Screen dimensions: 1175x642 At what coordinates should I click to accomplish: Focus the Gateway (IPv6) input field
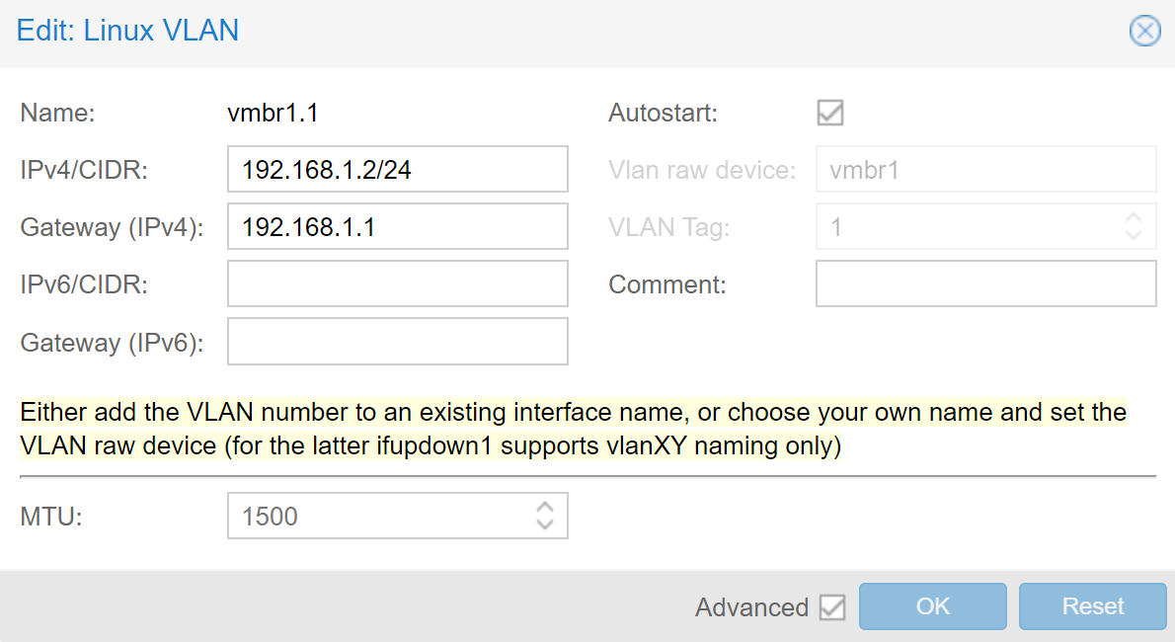click(398, 342)
